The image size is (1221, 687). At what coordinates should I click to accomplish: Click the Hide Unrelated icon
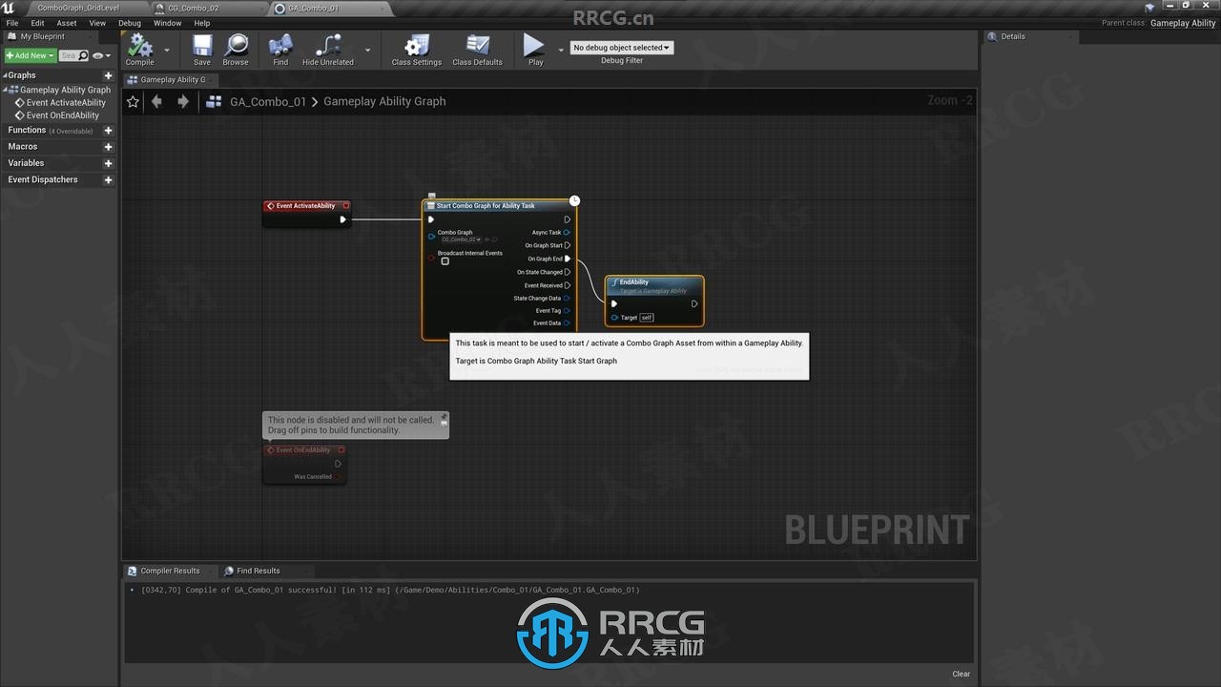point(328,45)
